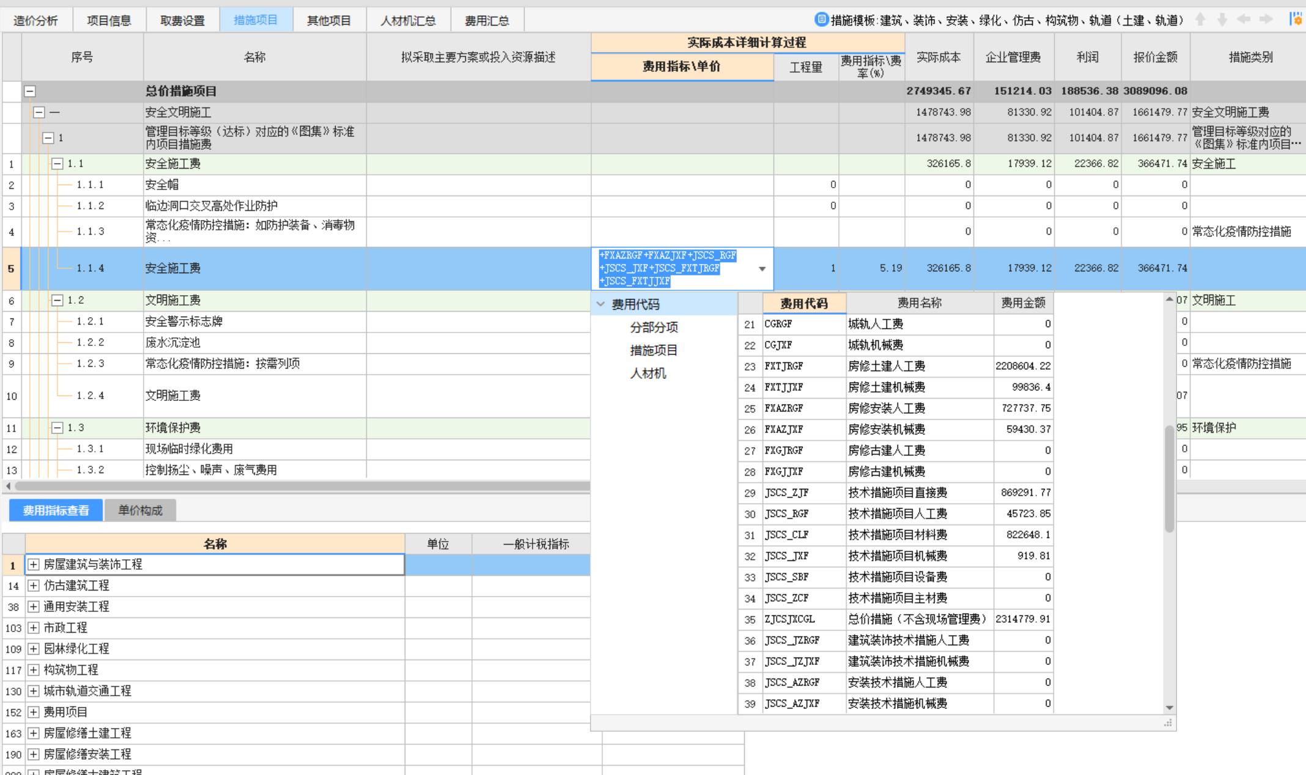This screenshot has width=1306, height=775.
Task: Click the right arrow demote icon
Action: pyautogui.click(x=1266, y=20)
